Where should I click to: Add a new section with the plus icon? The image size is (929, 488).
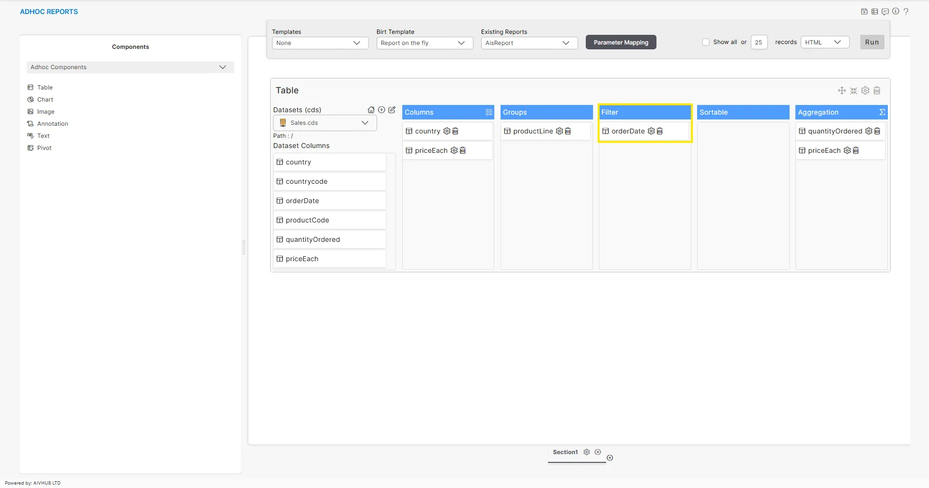[x=610, y=458]
